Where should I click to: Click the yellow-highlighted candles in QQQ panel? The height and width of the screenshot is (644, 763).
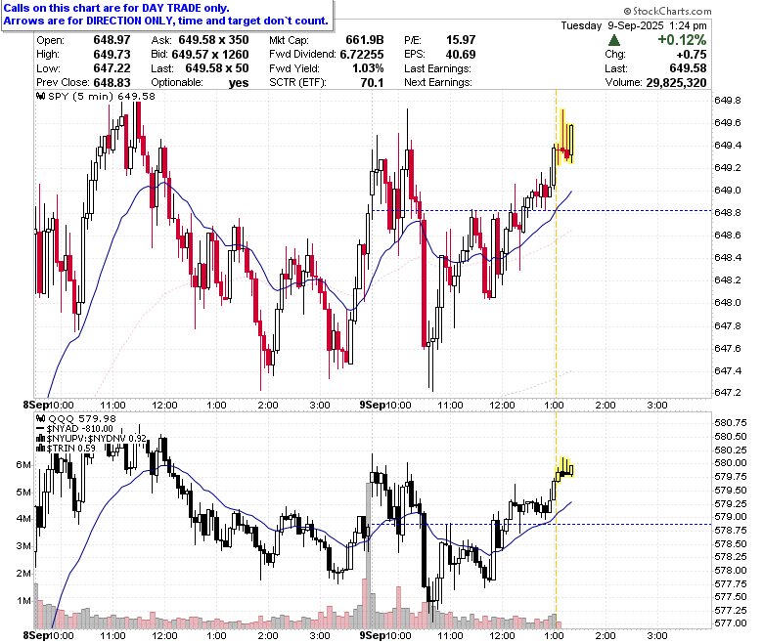(x=564, y=469)
